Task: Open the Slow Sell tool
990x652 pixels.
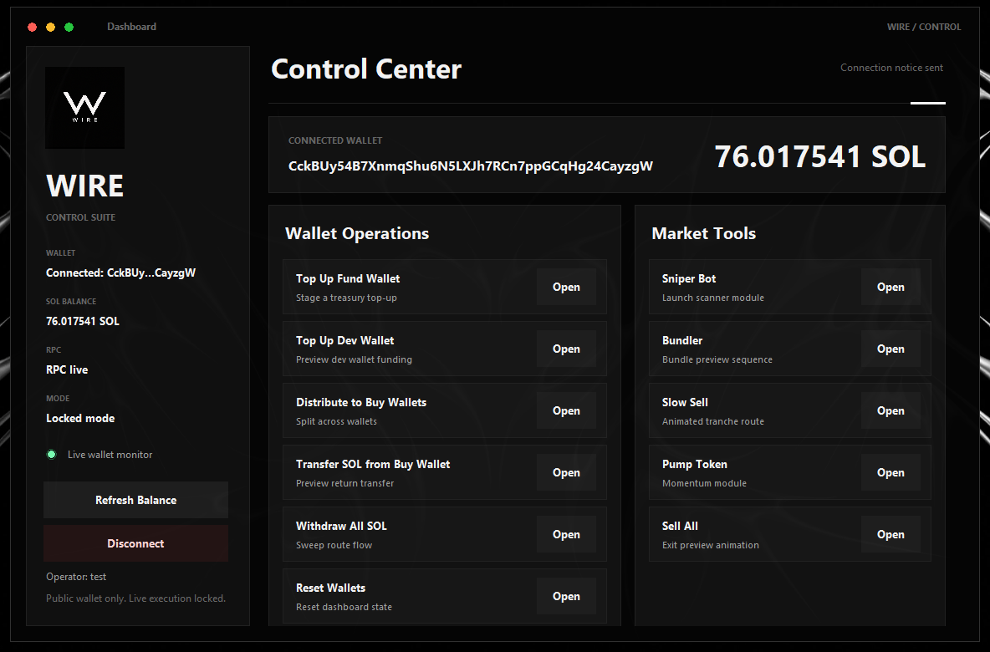Action: [890, 411]
